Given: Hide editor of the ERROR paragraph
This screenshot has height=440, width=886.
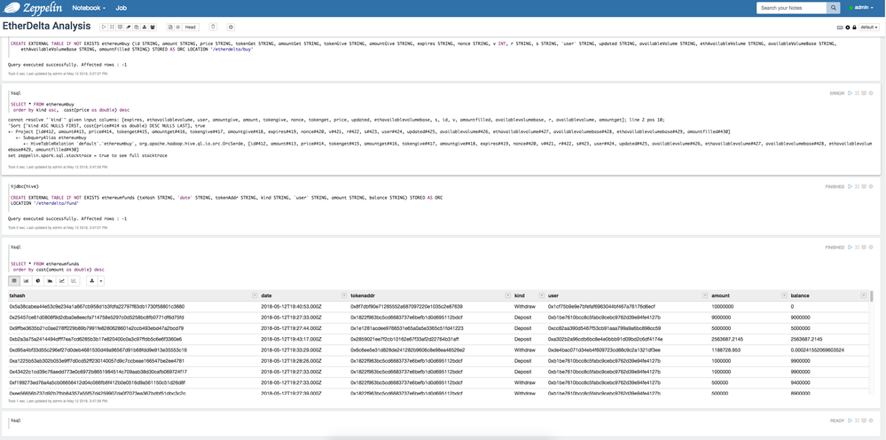Looking at the screenshot, I should tap(858, 93).
